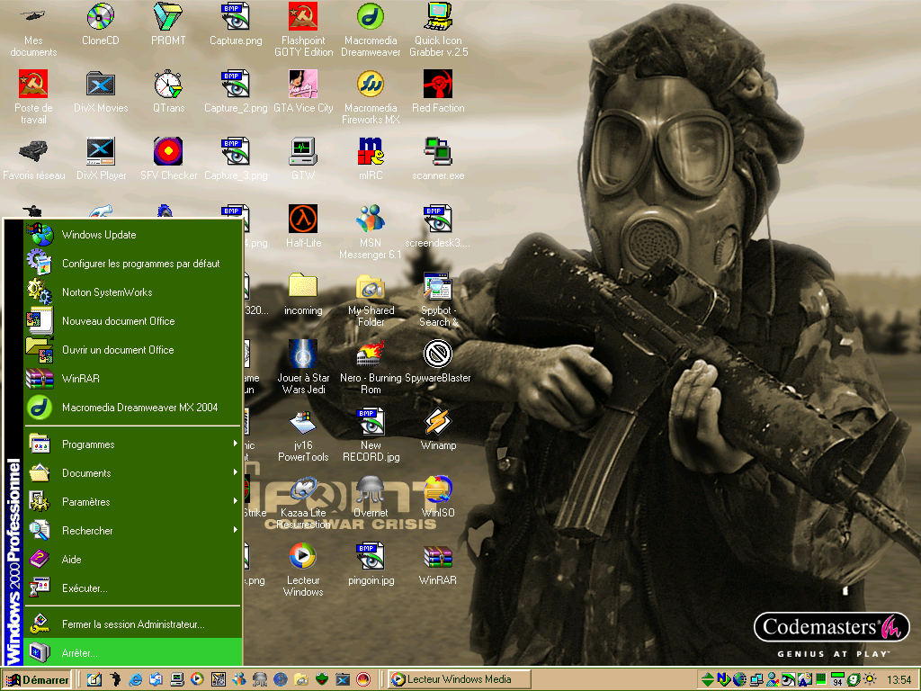Open DivX Player desktop shortcut
The image size is (921, 691).
pyautogui.click(x=101, y=158)
